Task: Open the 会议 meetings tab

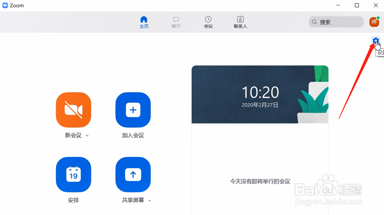Action: click(x=208, y=22)
